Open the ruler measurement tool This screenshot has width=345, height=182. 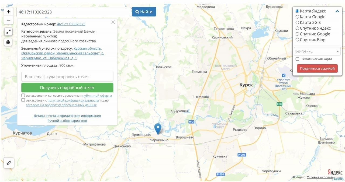pos(9,163)
